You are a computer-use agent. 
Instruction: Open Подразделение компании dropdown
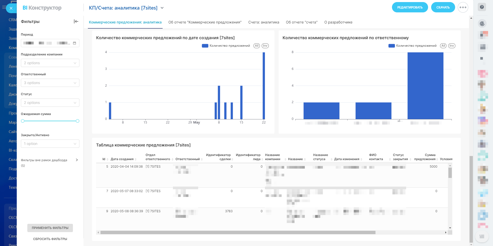click(50, 63)
